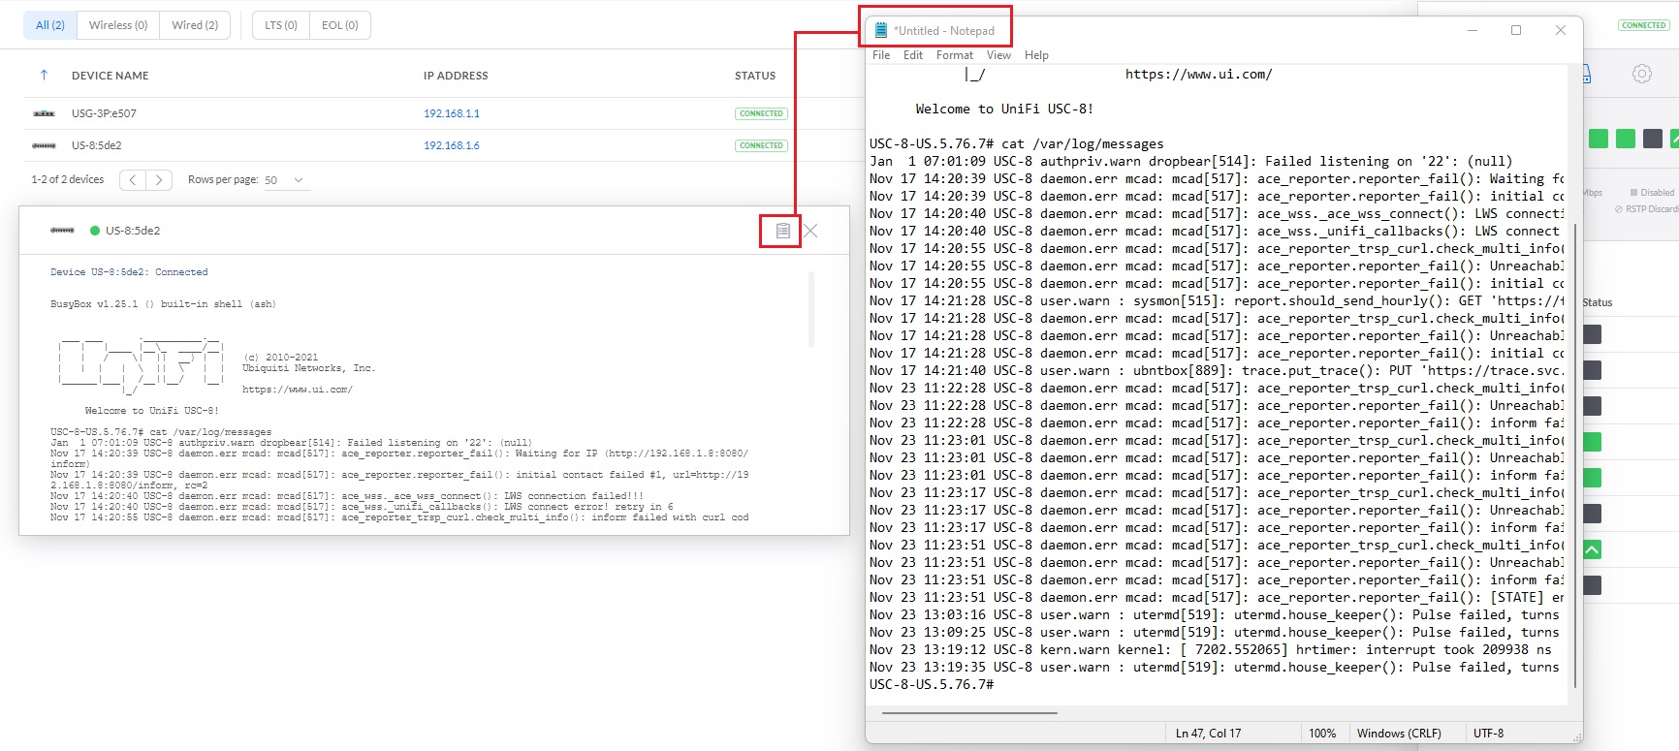Click the STATUS column header in the devices table

click(755, 76)
